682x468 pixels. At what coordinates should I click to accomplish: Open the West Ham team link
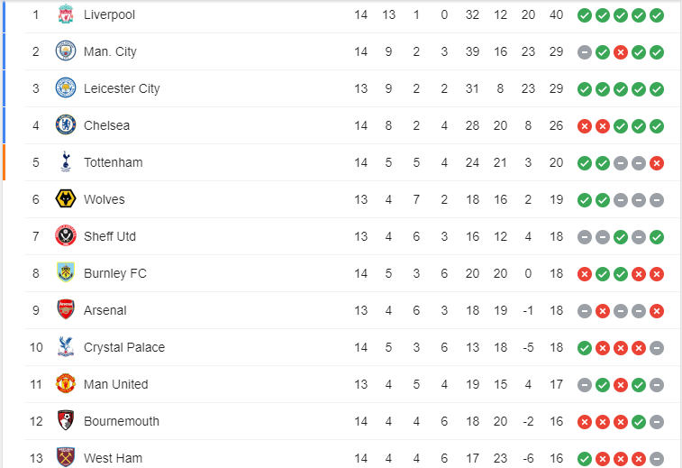point(113,458)
